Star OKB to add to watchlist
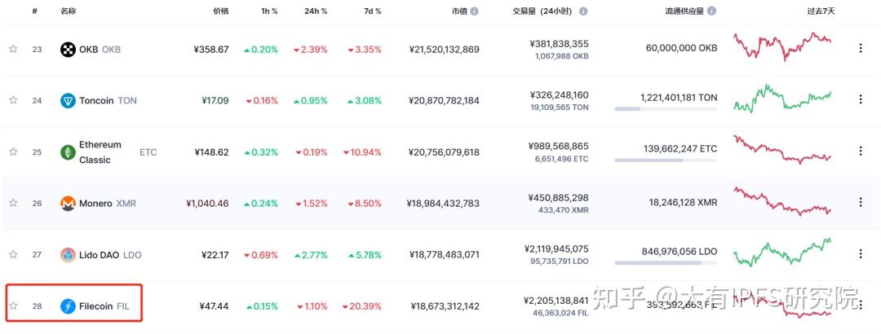Image resolution: width=881 pixels, height=334 pixels. [x=13, y=50]
